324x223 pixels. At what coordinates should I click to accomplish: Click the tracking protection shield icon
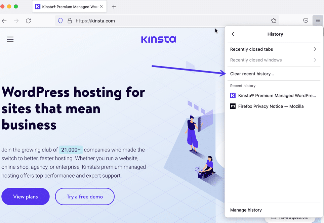pyautogui.click(x=60, y=21)
